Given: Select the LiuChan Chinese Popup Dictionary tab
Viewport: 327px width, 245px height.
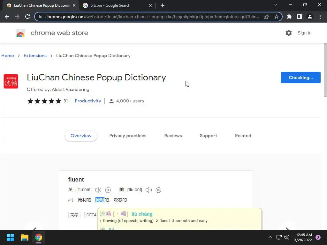Looking at the screenshot, I should pos(41,5).
